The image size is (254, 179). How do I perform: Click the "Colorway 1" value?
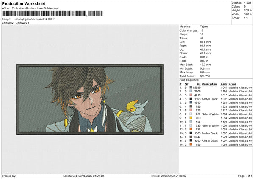click(x=22, y=23)
